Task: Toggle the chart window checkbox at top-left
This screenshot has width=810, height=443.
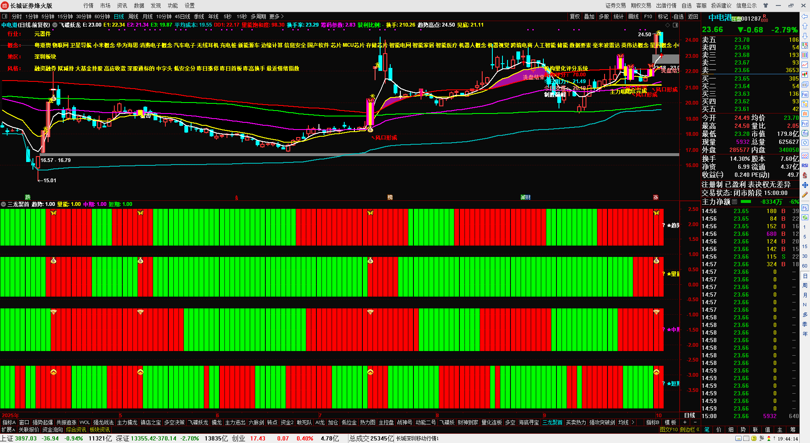Action: [5, 16]
